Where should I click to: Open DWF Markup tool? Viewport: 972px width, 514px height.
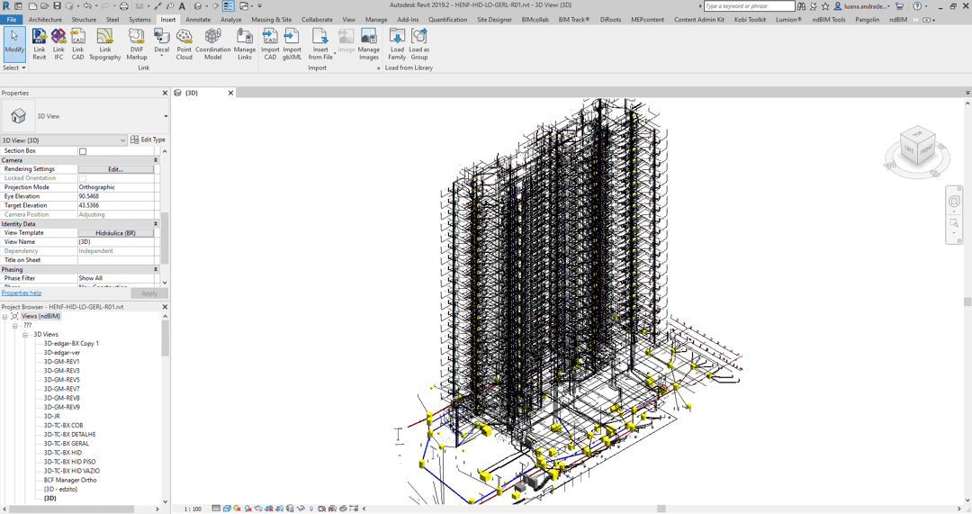[x=137, y=44]
